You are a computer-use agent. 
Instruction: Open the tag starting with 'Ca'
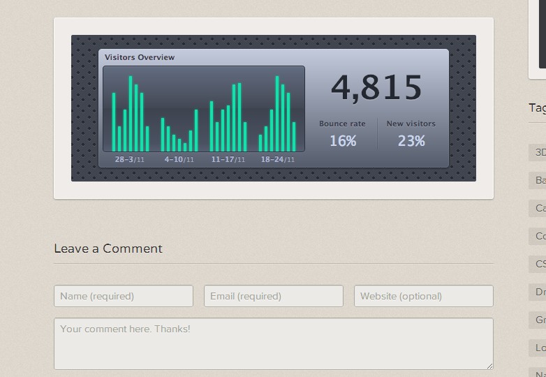tap(539, 208)
